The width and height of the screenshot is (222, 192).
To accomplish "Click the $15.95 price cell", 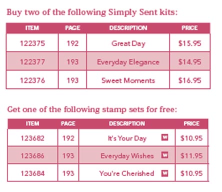I will click(190, 43).
